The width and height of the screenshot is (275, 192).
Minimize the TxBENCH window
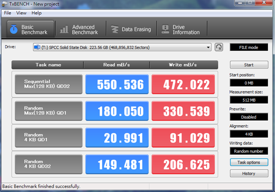click(240, 3)
